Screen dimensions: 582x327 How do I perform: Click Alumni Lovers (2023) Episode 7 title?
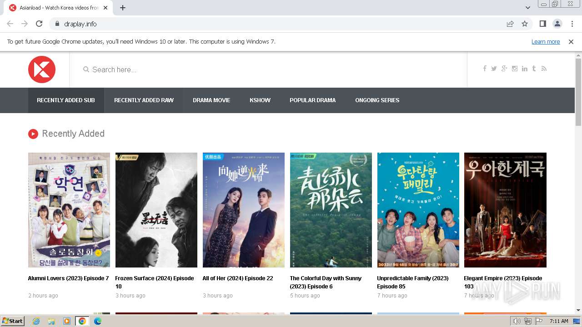[69, 278]
